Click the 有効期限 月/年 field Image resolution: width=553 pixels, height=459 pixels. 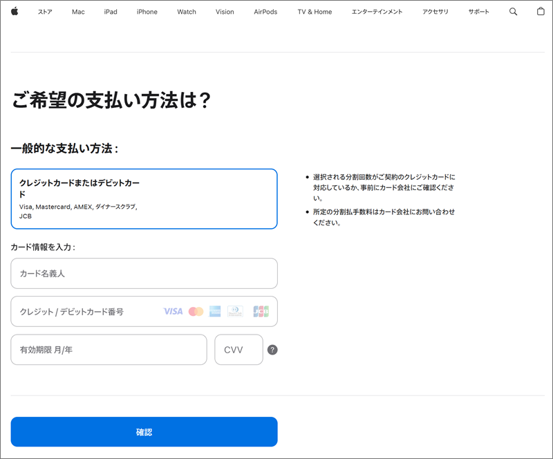(109, 350)
